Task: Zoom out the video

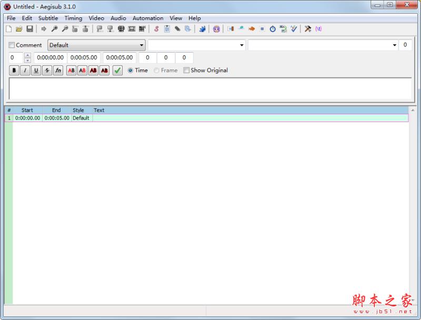Action: point(65,29)
